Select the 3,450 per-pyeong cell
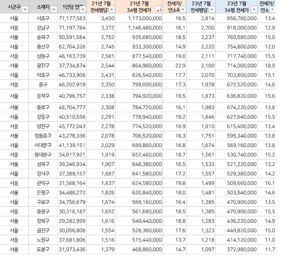Screen dimensions: 281x256 [101, 18]
